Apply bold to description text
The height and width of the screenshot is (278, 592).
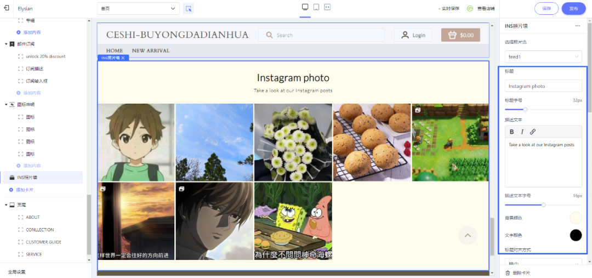pos(512,132)
